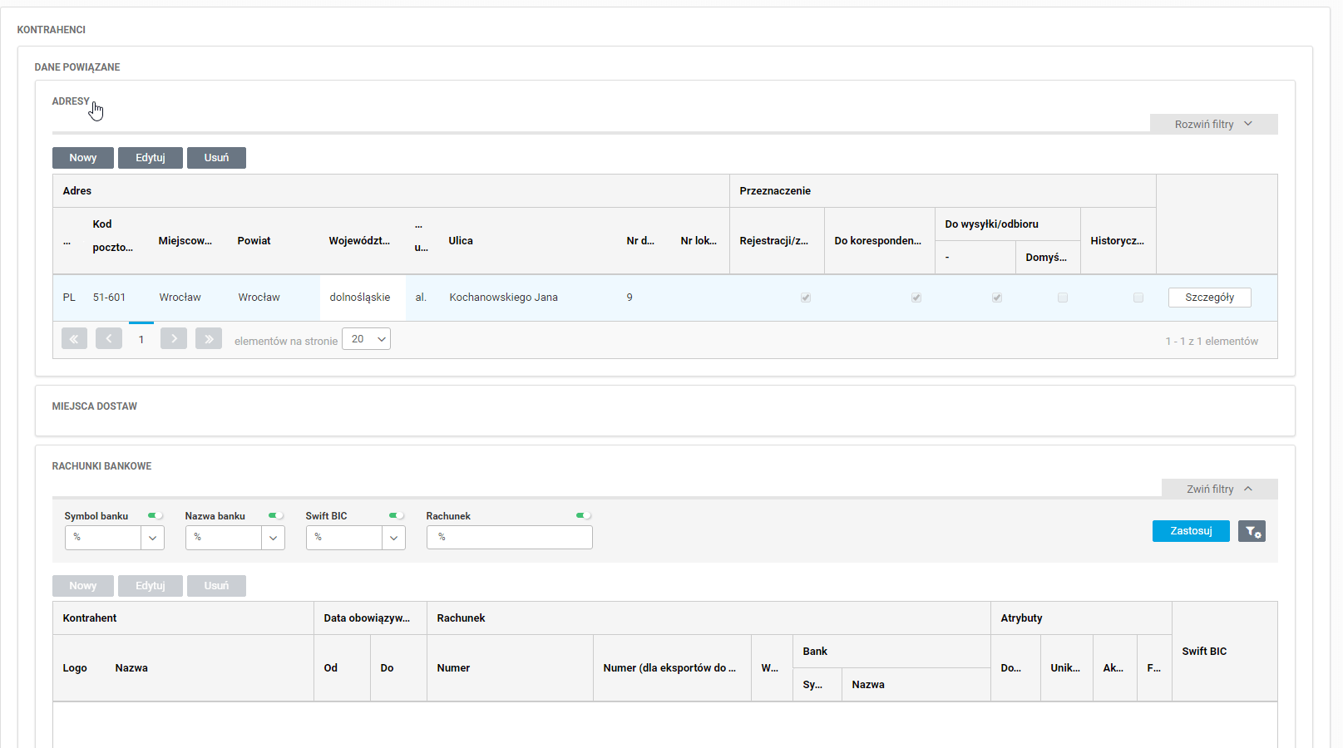Expand filters with Rozwiń filtry
This screenshot has width=1343, height=748.
[x=1213, y=125]
